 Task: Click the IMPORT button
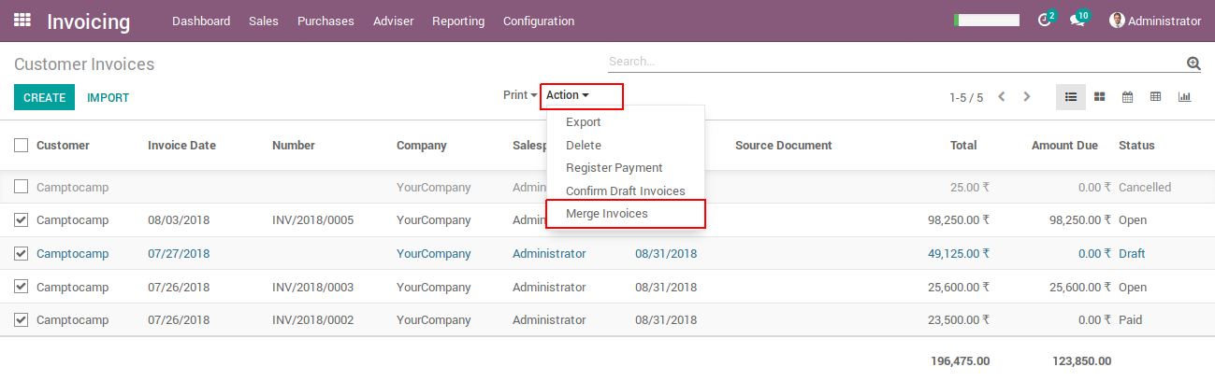[108, 97]
